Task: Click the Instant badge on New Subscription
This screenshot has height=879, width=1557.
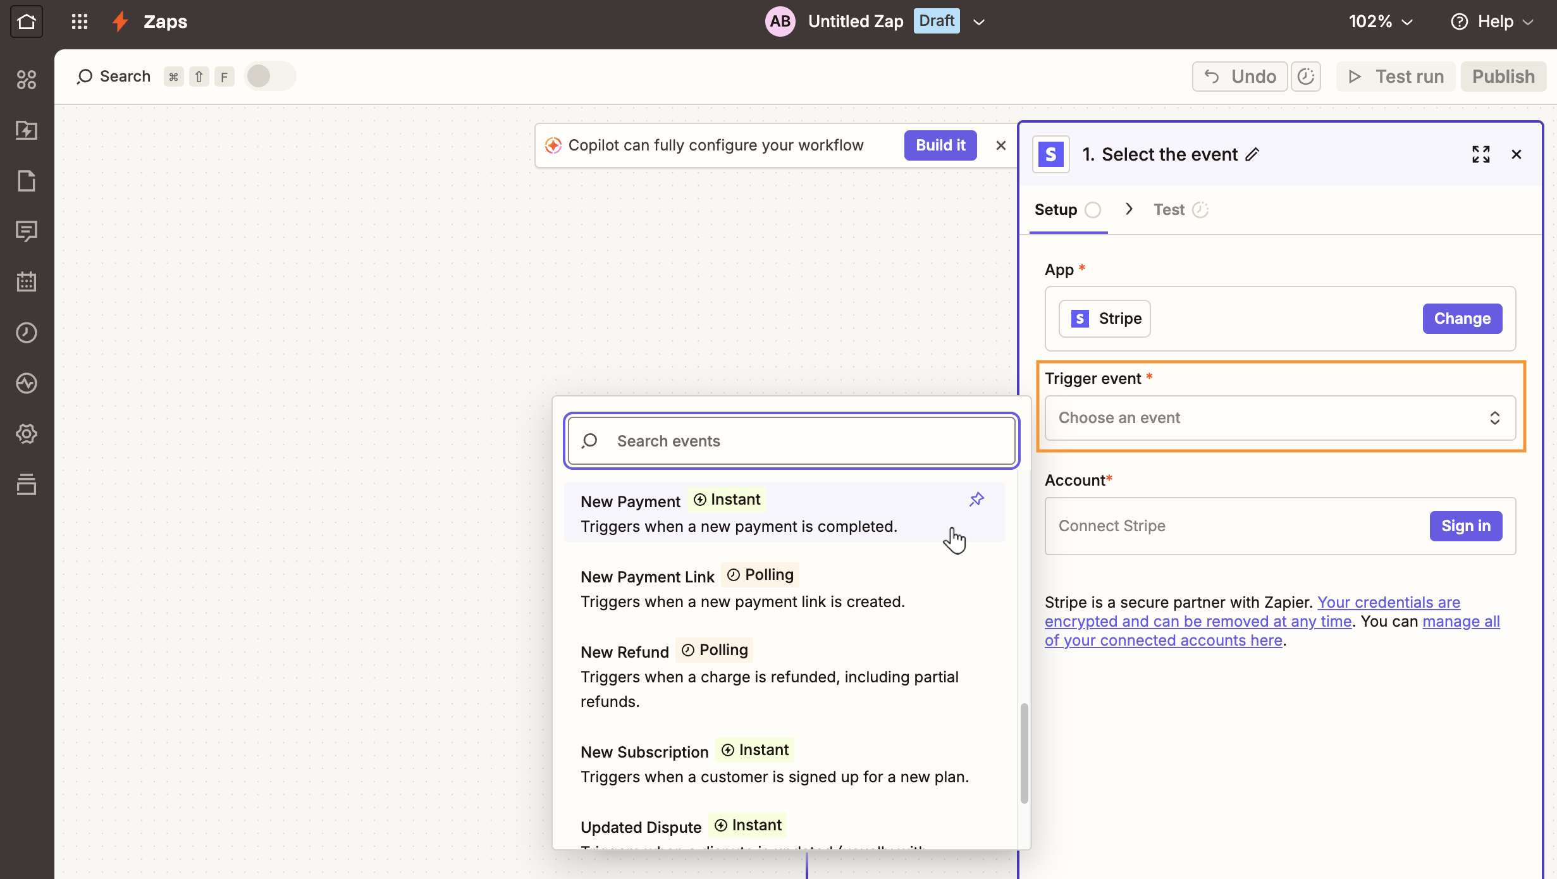Action: click(x=755, y=750)
